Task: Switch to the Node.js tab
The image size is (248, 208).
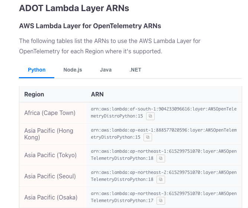Action: (73, 70)
